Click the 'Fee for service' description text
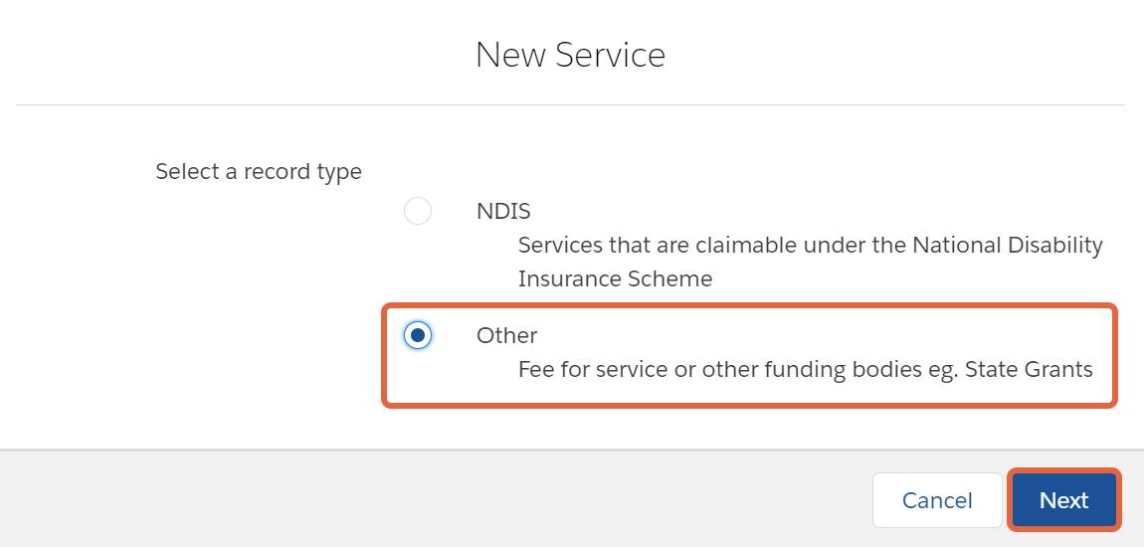Screen dimensions: 1144x547 point(806,370)
